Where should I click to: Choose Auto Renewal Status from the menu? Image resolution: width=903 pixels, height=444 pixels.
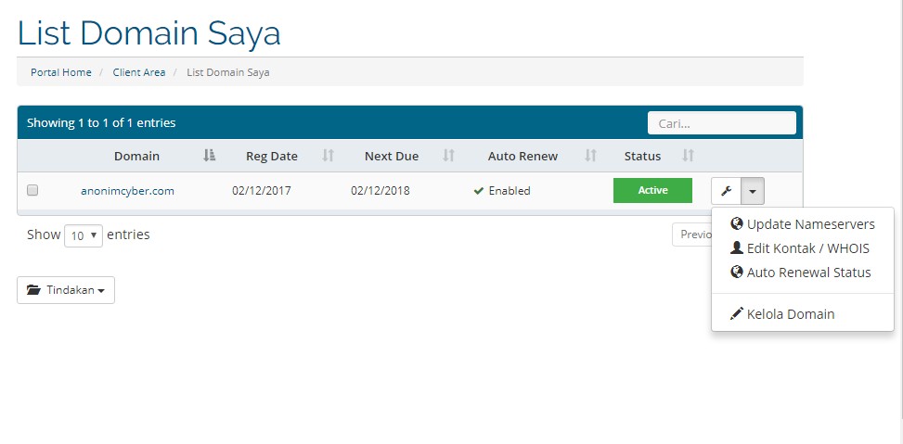point(808,273)
